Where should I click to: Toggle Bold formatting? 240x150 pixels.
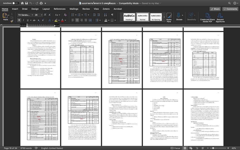tap(19, 20)
